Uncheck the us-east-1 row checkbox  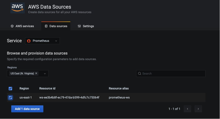pyautogui.click(x=11, y=98)
